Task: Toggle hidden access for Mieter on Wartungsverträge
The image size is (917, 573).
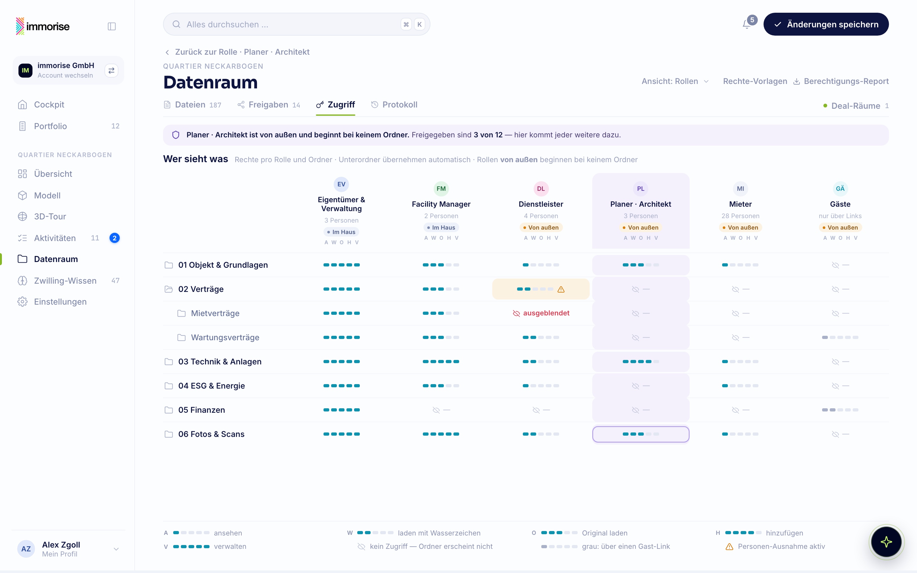Action: tap(741, 338)
